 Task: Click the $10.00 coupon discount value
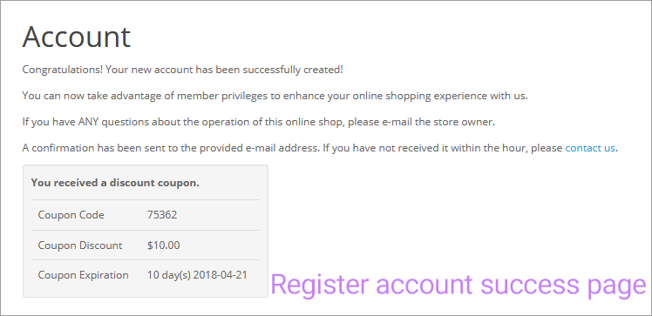pyautogui.click(x=163, y=245)
